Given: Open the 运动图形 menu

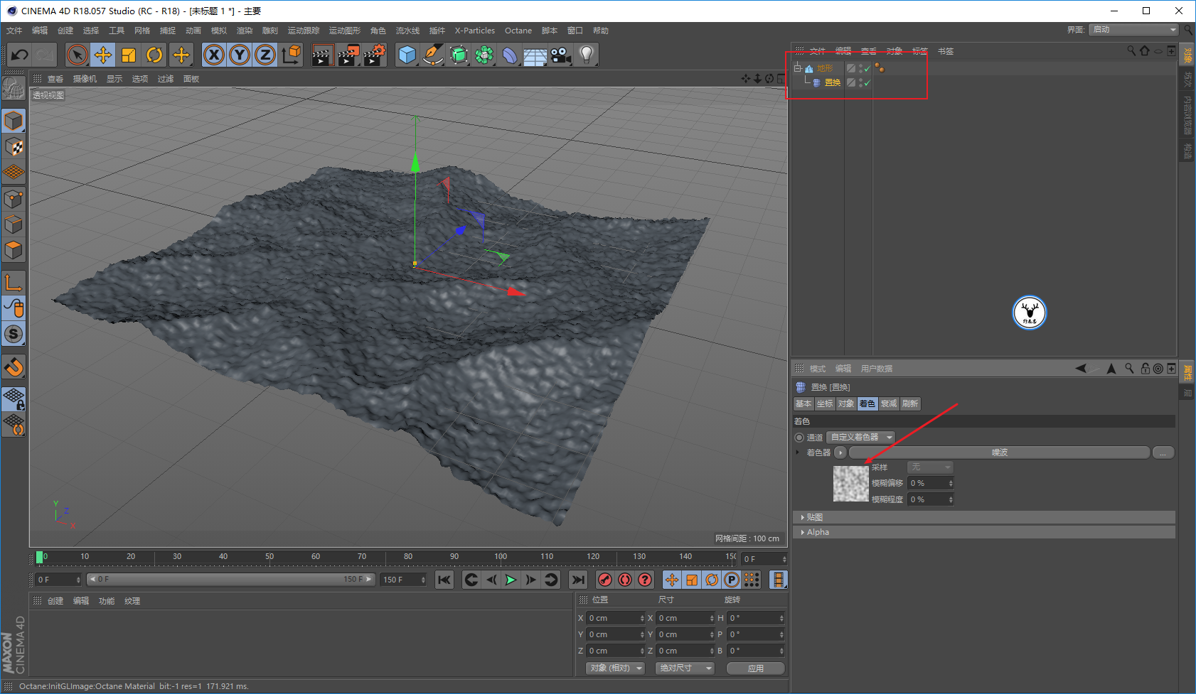Looking at the screenshot, I should click(x=345, y=31).
